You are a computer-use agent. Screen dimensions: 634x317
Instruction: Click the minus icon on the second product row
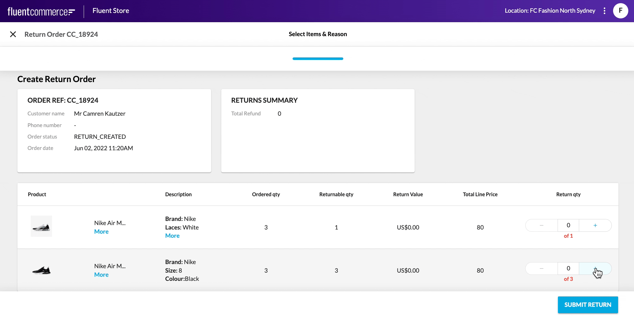click(541, 268)
